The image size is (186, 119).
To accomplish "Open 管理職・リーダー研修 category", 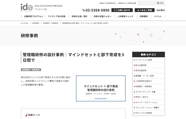I will click(x=148, y=76).
